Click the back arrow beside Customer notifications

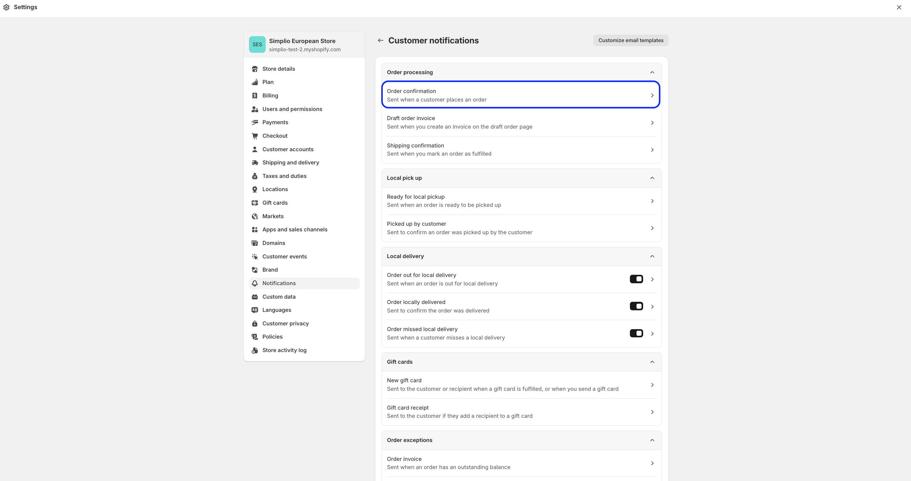(x=381, y=41)
